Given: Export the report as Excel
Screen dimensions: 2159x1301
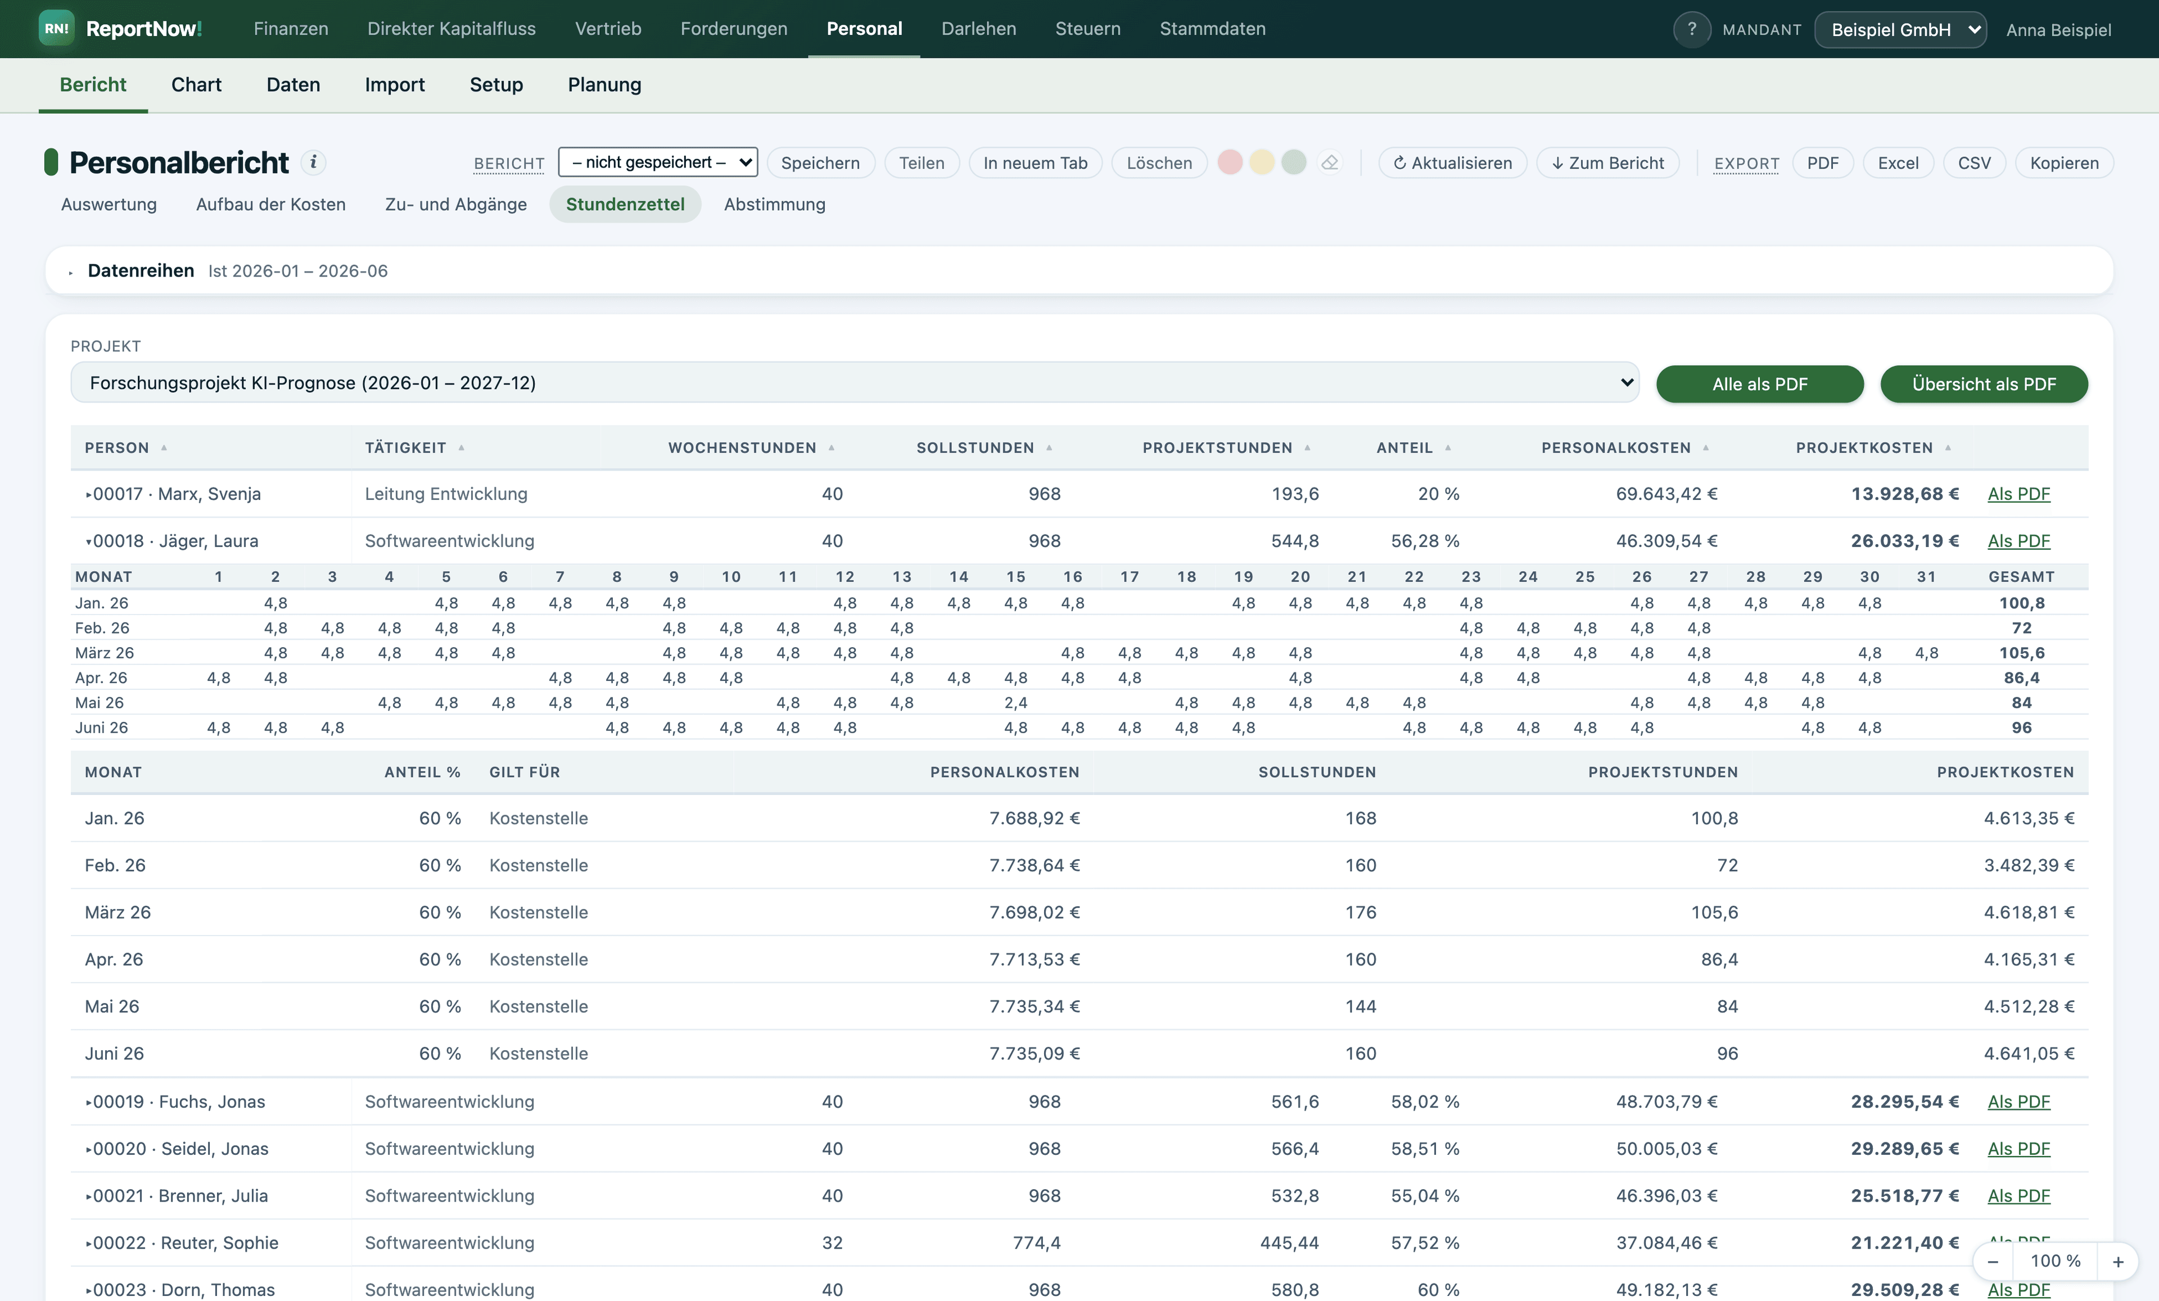Looking at the screenshot, I should pyautogui.click(x=1898, y=163).
